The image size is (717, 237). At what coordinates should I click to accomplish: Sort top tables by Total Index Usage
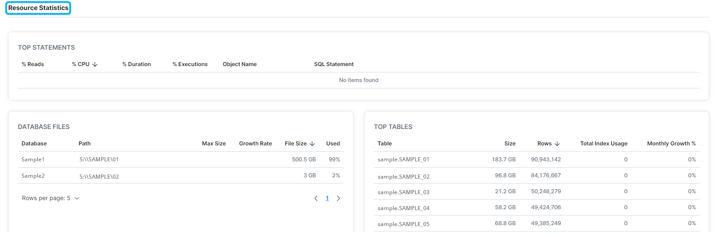pos(604,144)
